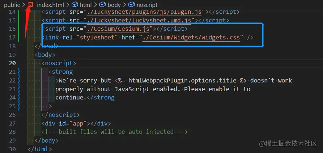Click line number 30 in the gutter

[12, 149]
